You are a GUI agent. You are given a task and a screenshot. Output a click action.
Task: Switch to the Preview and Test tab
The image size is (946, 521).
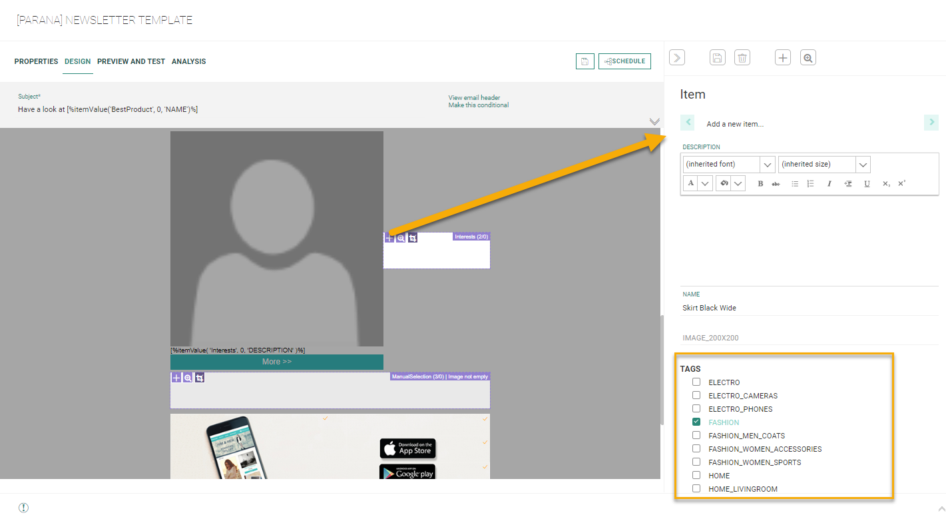(131, 61)
